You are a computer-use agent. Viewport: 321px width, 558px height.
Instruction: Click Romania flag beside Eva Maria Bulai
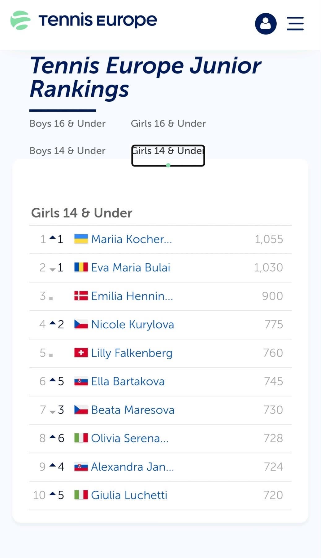(x=81, y=267)
